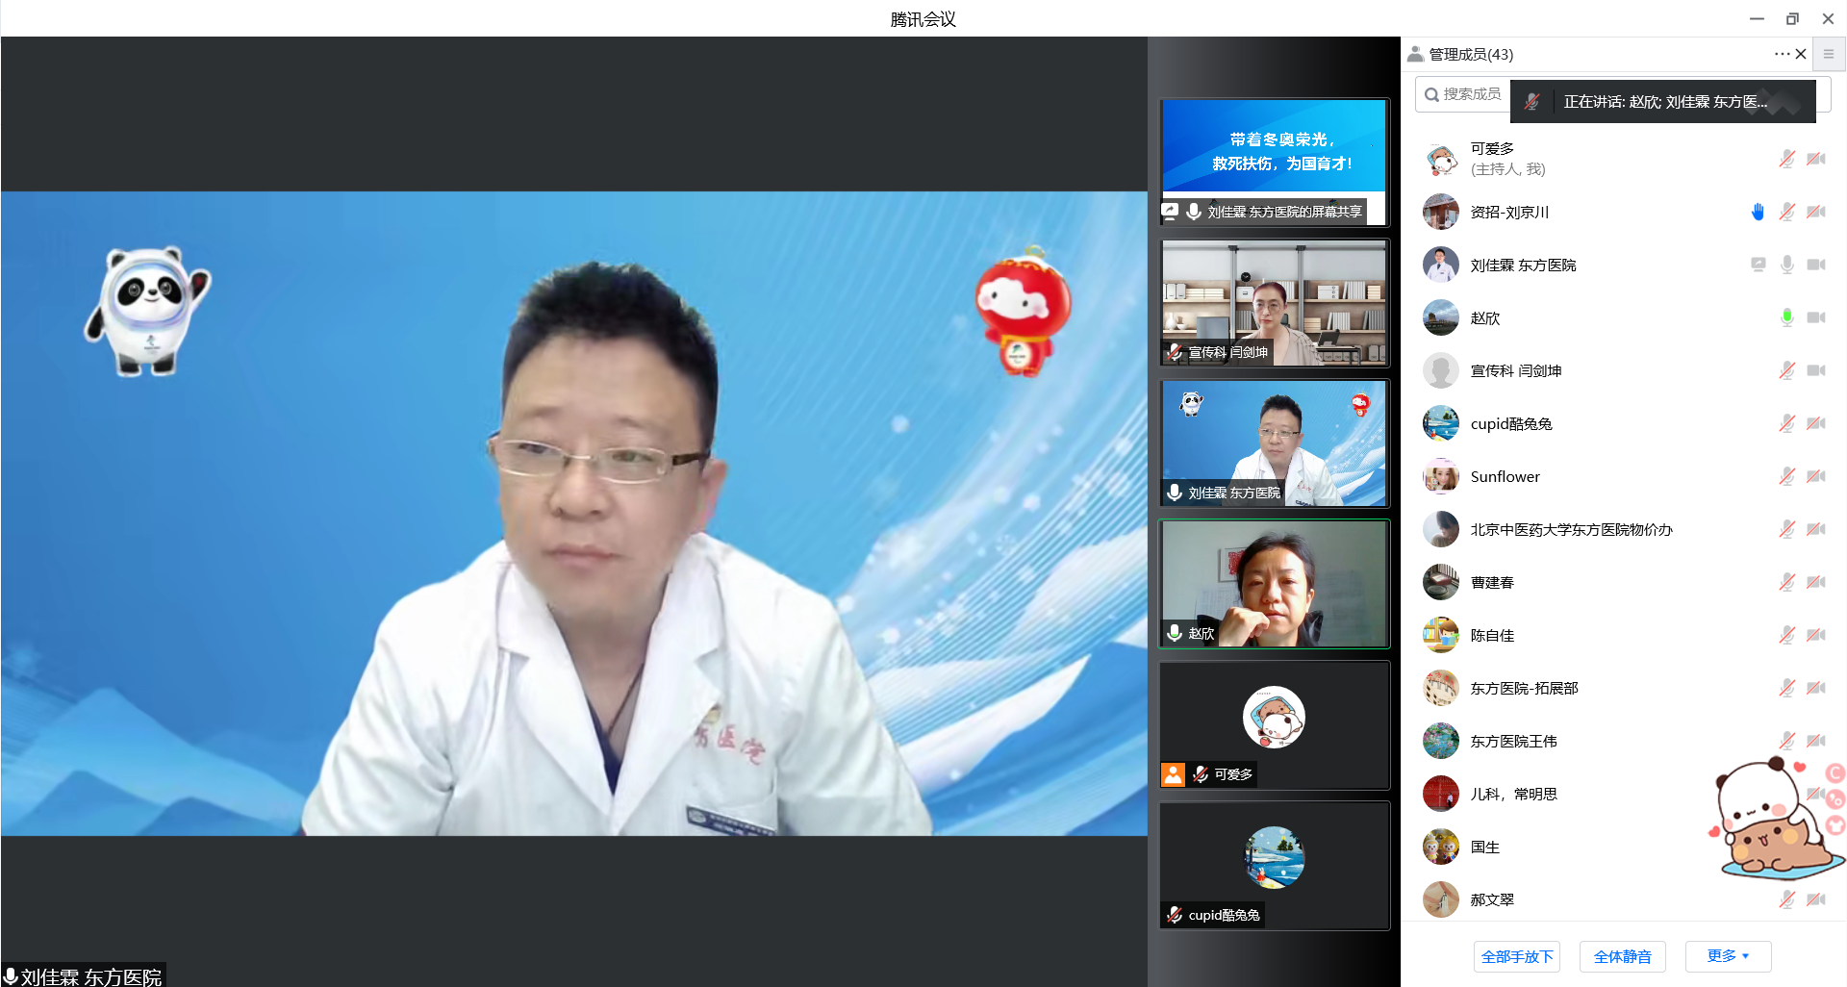Click 可爱多's host avatar in the member list
The image size is (1847, 987).
tap(1440, 159)
